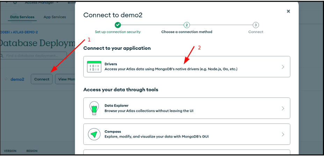Switch to the App Services tab
This screenshot has height=156, width=324.
(x=54, y=17)
